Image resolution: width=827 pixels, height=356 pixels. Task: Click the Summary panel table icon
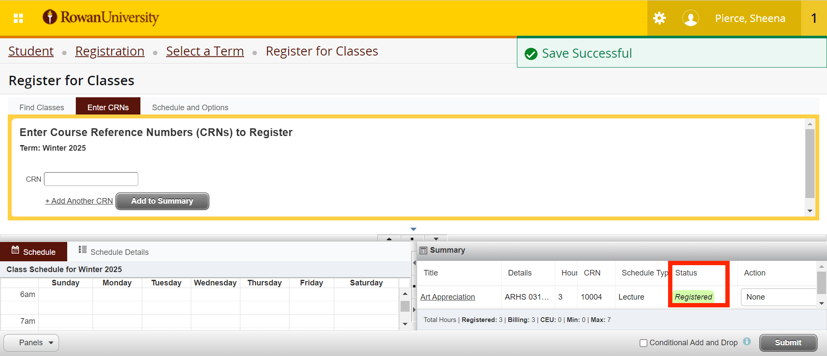423,251
